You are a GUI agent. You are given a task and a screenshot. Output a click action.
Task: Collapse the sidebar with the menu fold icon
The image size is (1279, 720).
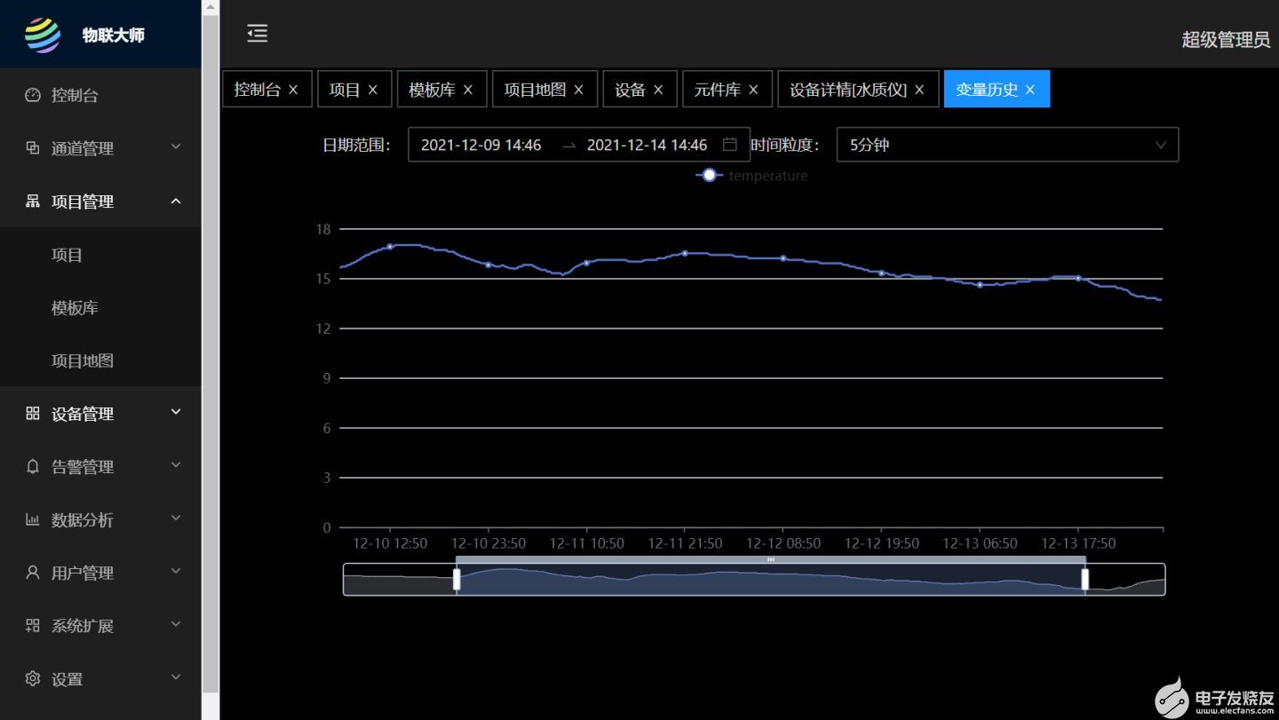pyautogui.click(x=258, y=34)
